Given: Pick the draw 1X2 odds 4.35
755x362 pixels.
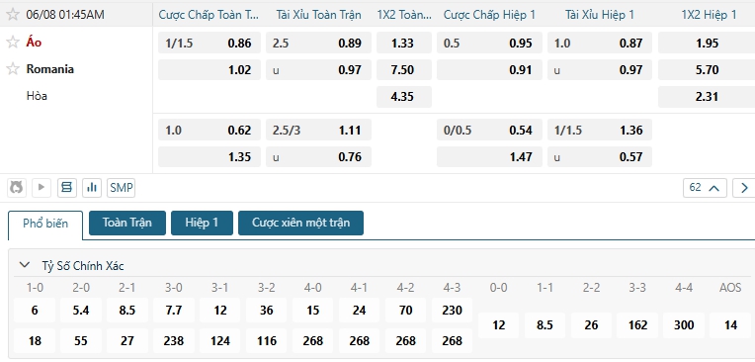Looking at the screenshot, I should tap(404, 96).
